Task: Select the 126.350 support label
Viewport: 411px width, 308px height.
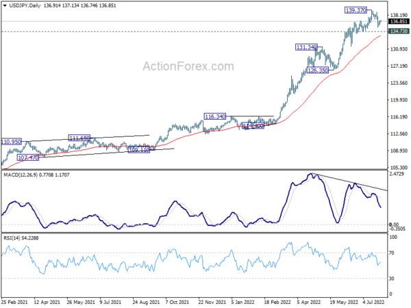Action: coord(317,70)
